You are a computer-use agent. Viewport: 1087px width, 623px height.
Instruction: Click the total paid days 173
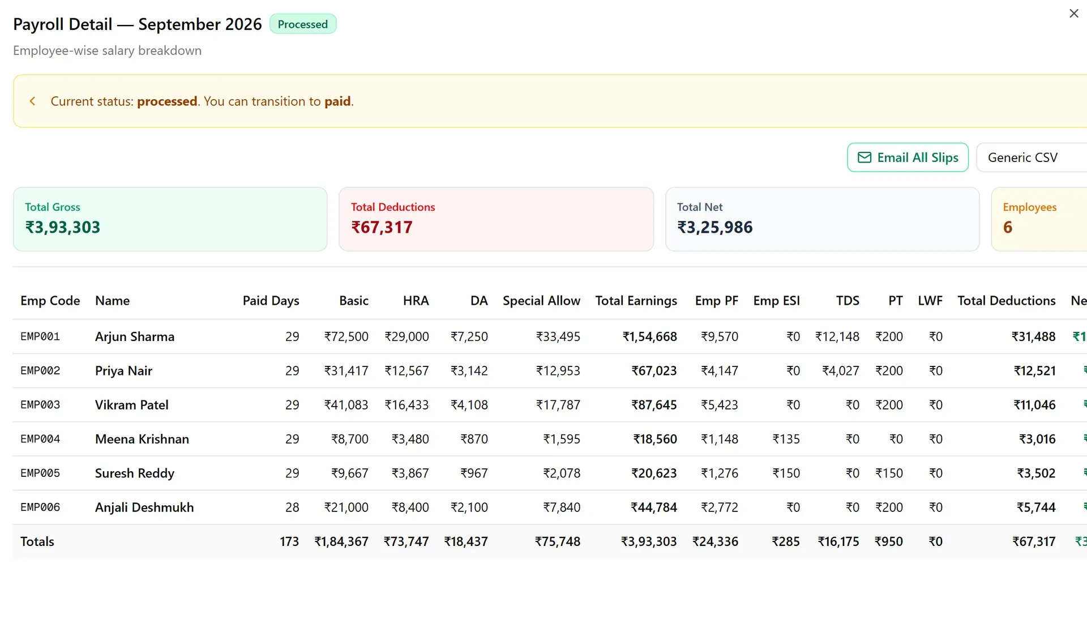289,541
